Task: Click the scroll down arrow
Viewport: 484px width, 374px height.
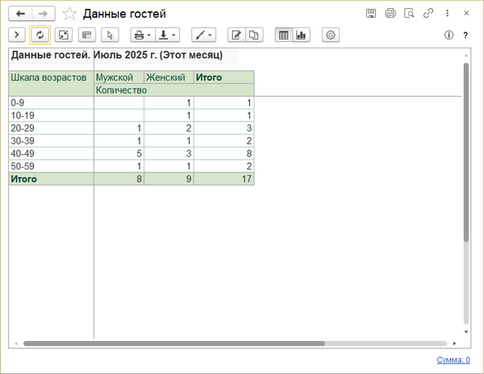Action: 466,332
